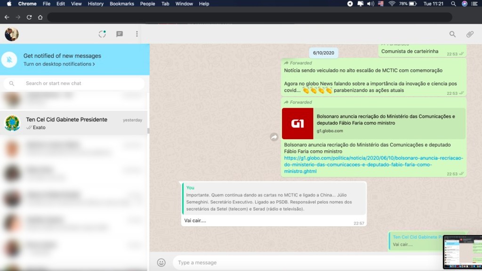Viewport: 482px width, 271px height.
Task: Open the Bookmarks menu
Action: pyautogui.click(x=122, y=4)
